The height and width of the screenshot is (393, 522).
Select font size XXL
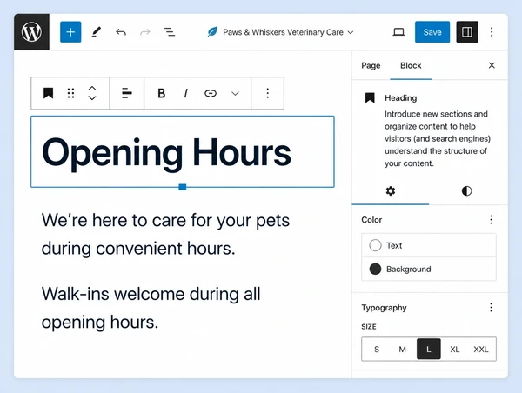coord(481,349)
